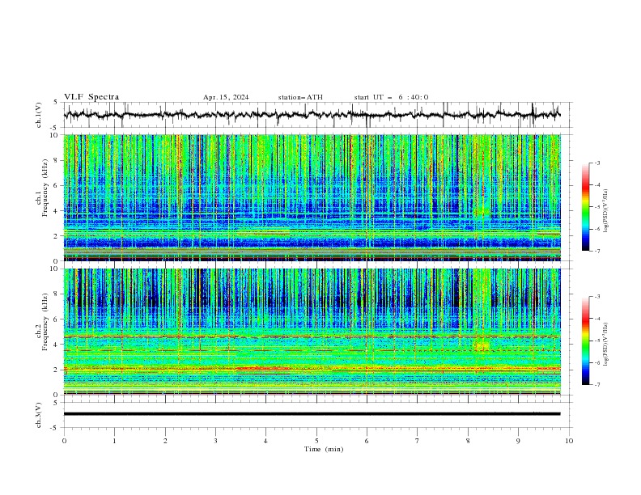The height and width of the screenshot is (495, 641).
Task: Click the "ch.1(V)" axis label
Action: (x=39, y=115)
